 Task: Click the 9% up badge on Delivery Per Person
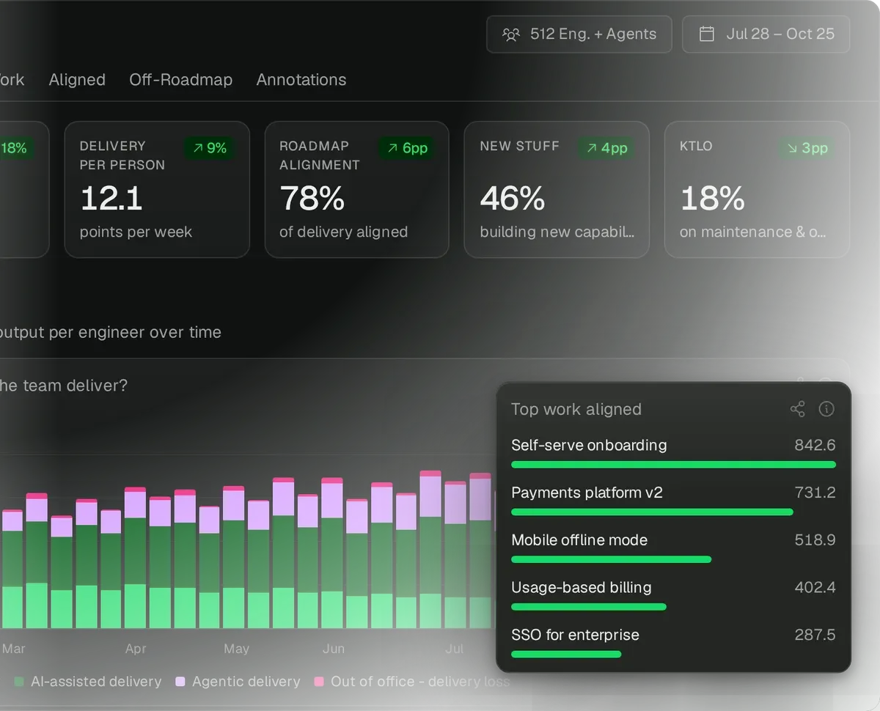click(209, 148)
